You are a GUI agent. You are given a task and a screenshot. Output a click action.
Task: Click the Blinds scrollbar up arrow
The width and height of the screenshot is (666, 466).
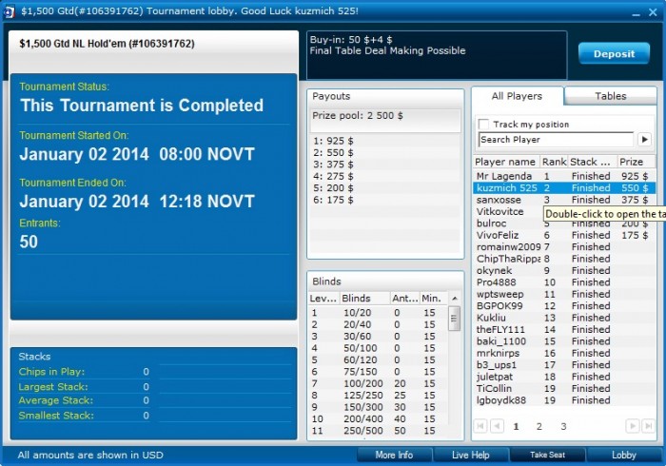[455, 299]
